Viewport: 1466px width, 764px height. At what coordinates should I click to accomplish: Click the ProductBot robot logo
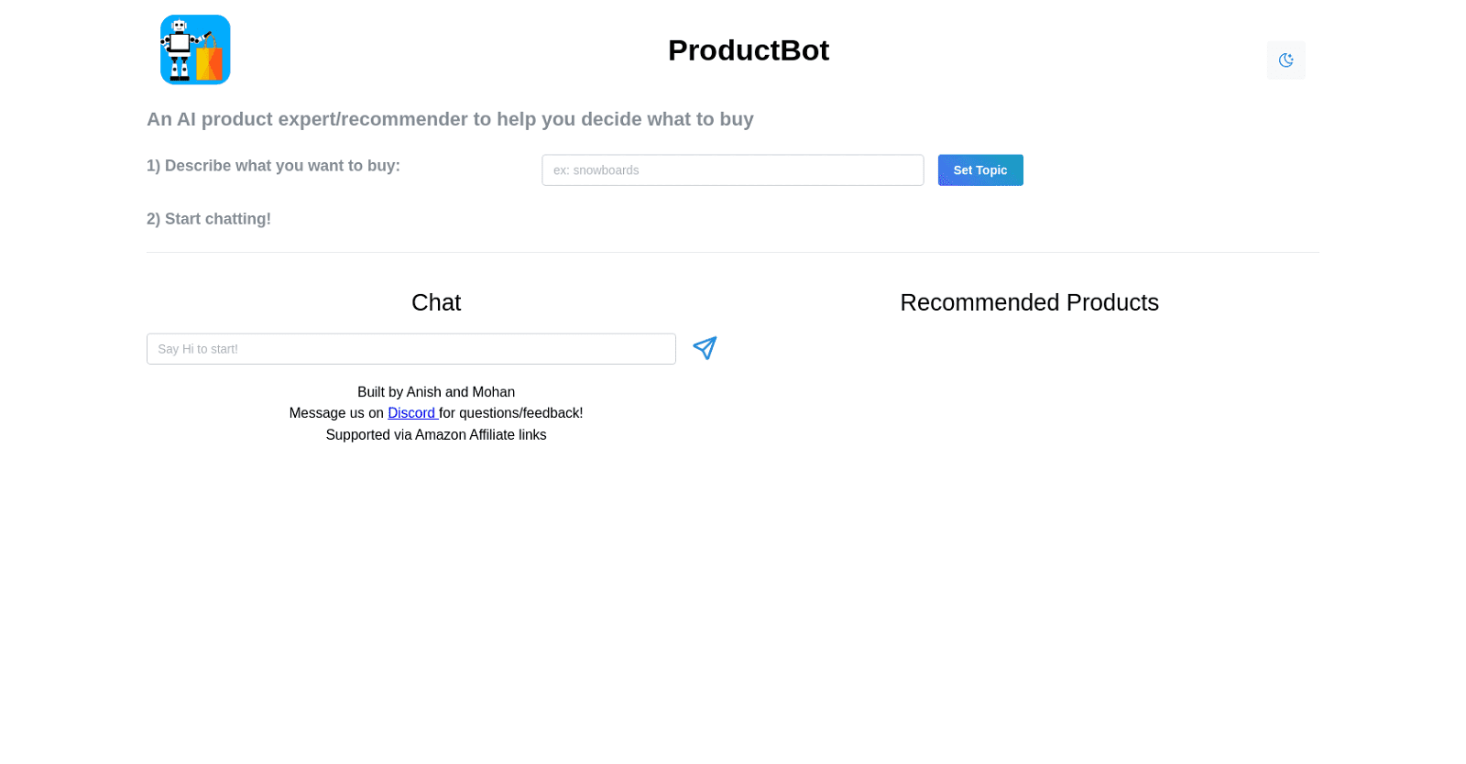coord(195,49)
